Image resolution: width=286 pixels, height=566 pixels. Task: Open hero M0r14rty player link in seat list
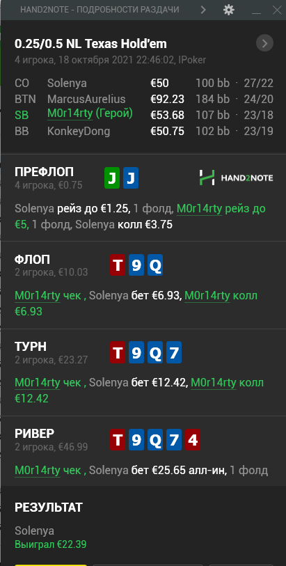pyautogui.click(x=70, y=114)
